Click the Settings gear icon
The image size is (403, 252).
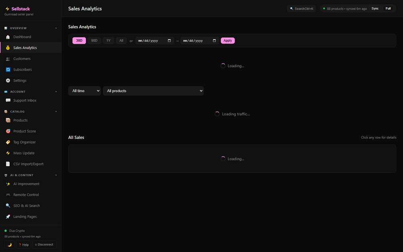(x=8, y=81)
